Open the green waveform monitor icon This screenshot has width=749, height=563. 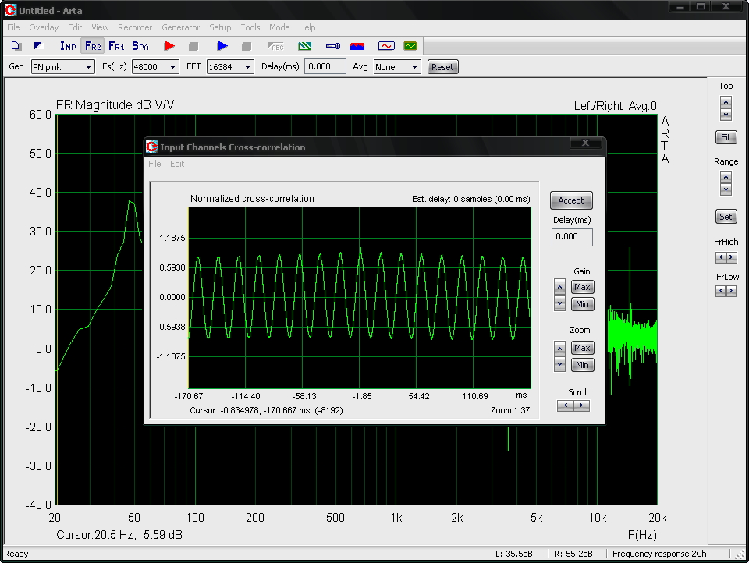point(410,46)
